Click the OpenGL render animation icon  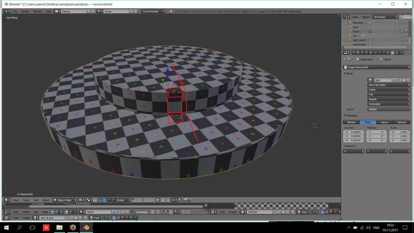(189, 200)
